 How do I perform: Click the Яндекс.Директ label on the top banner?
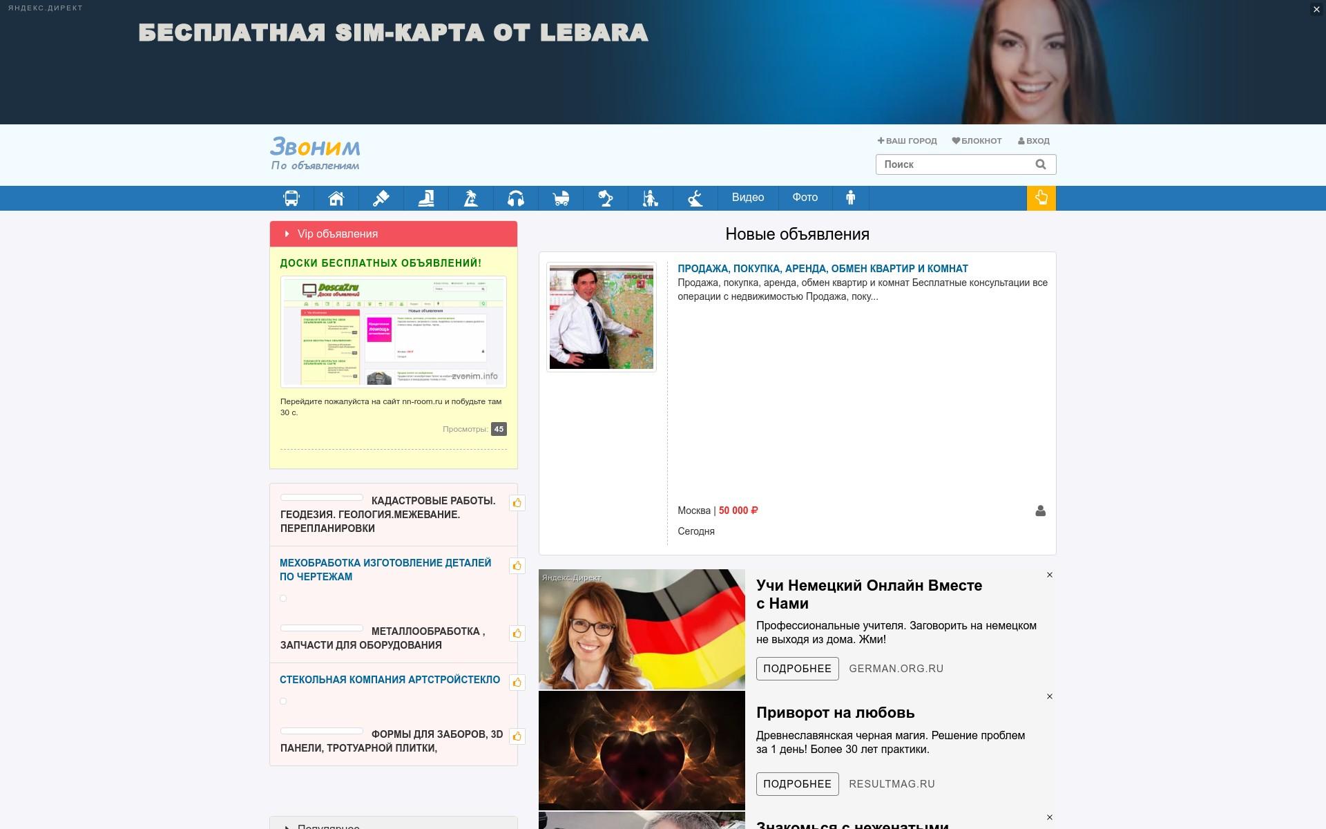(x=46, y=8)
